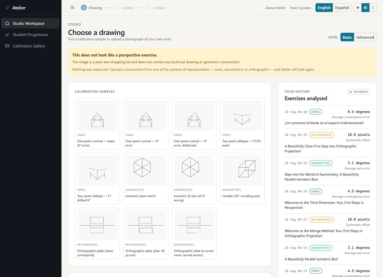Click the Student Progression chart icon
Image resolution: width=383 pixels, height=277 pixels.
tap(7, 34)
